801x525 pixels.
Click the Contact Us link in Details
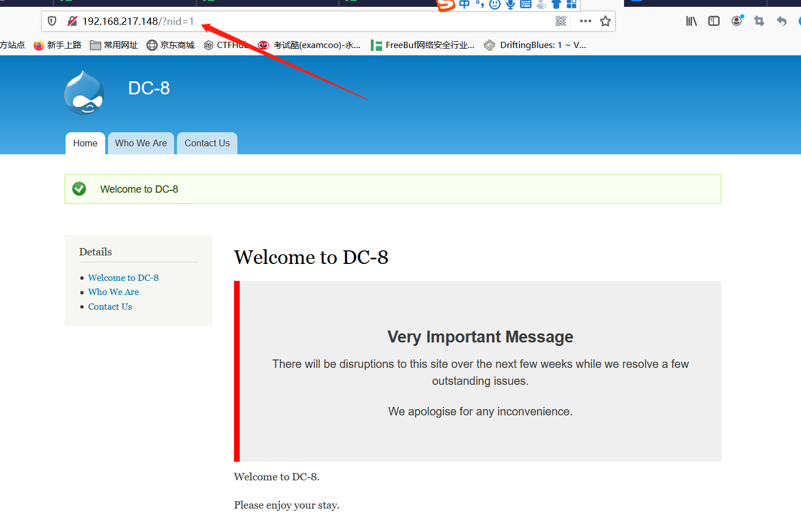(x=110, y=306)
